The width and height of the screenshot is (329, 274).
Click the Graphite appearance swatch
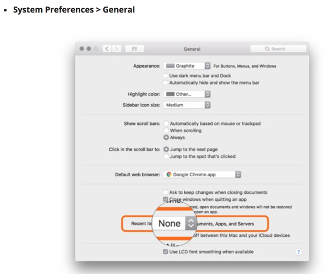pyautogui.click(x=170, y=66)
